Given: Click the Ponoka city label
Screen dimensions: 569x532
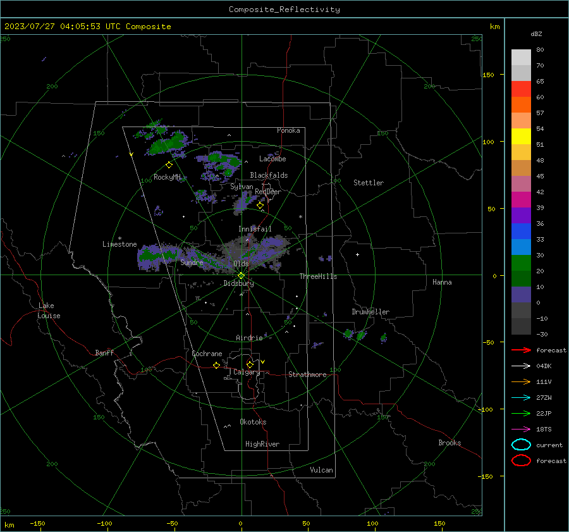Looking at the screenshot, I should 288,130.
